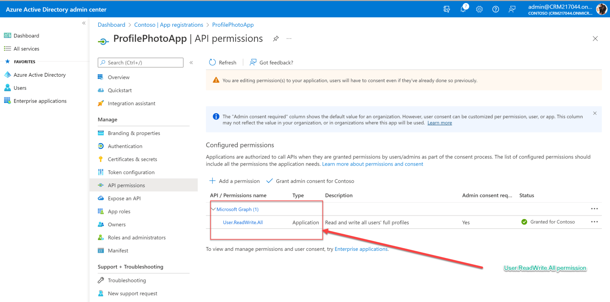Select the Status column header

[x=526, y=196]
